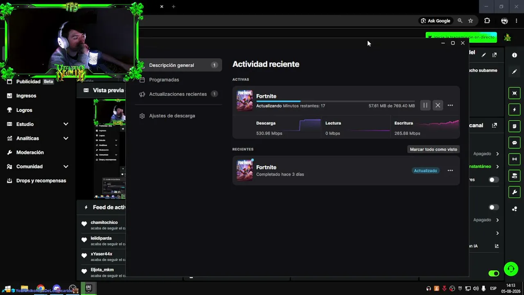This screenshot has height=295, width=524.
Task: Open the browser extensions puzzle icon
Action: coord(487,20)
